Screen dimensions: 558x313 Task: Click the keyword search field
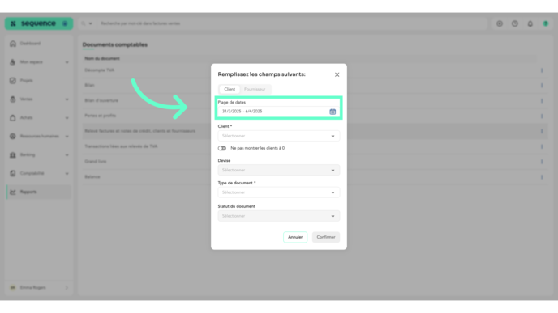pyautogui.click(x=292, y=23)
